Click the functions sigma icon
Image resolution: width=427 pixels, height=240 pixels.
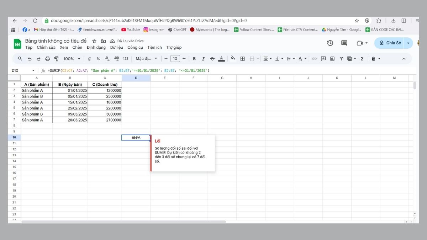coord(362,59)
